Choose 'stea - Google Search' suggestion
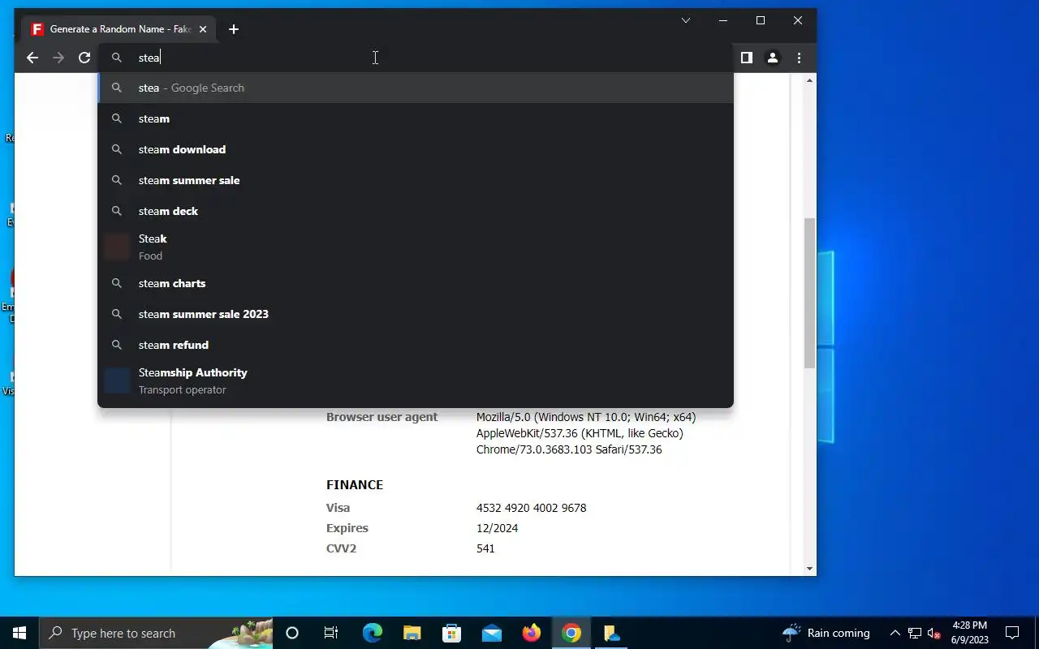This screenshot has height=649, width=1039. point(416,88)
